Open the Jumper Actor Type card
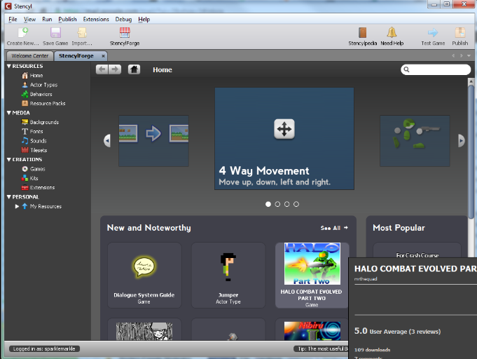This screenshot has height=359, width=477. 228,276
